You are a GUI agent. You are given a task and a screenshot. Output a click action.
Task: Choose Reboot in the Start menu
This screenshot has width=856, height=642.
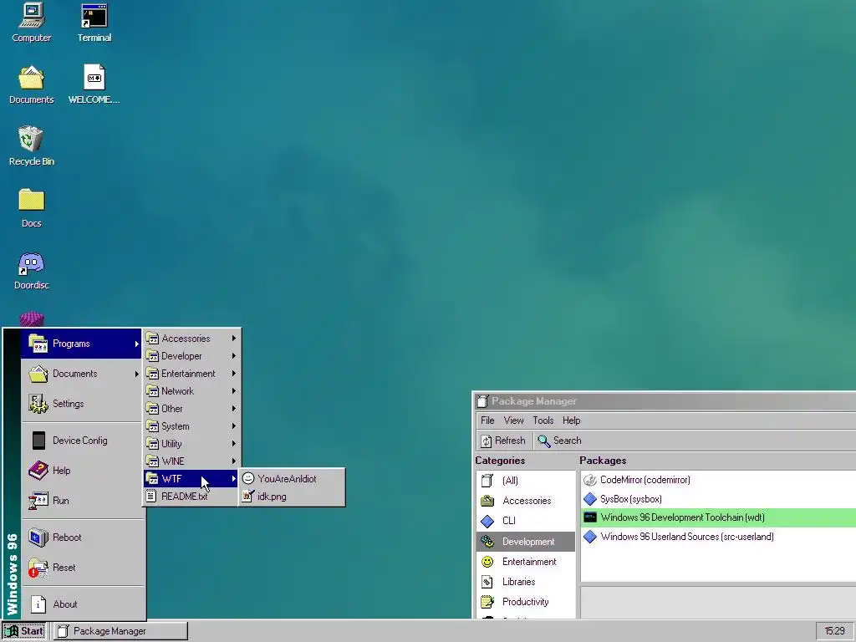[81, 538]
